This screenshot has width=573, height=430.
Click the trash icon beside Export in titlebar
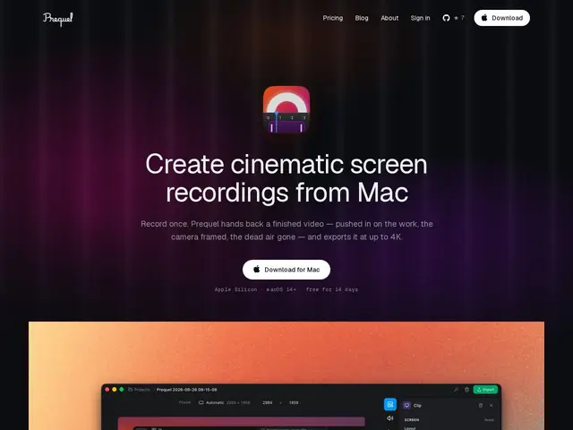[x=466, y=390]
